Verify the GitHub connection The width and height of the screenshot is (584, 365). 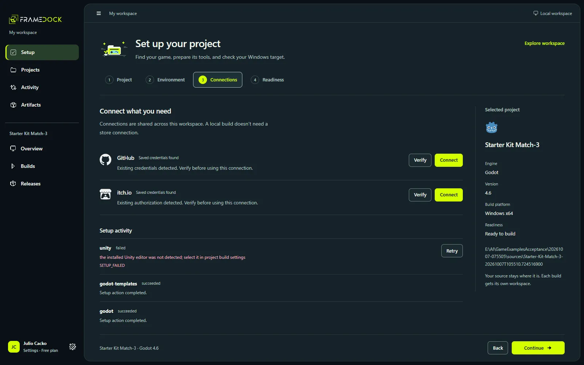(420, 160)
